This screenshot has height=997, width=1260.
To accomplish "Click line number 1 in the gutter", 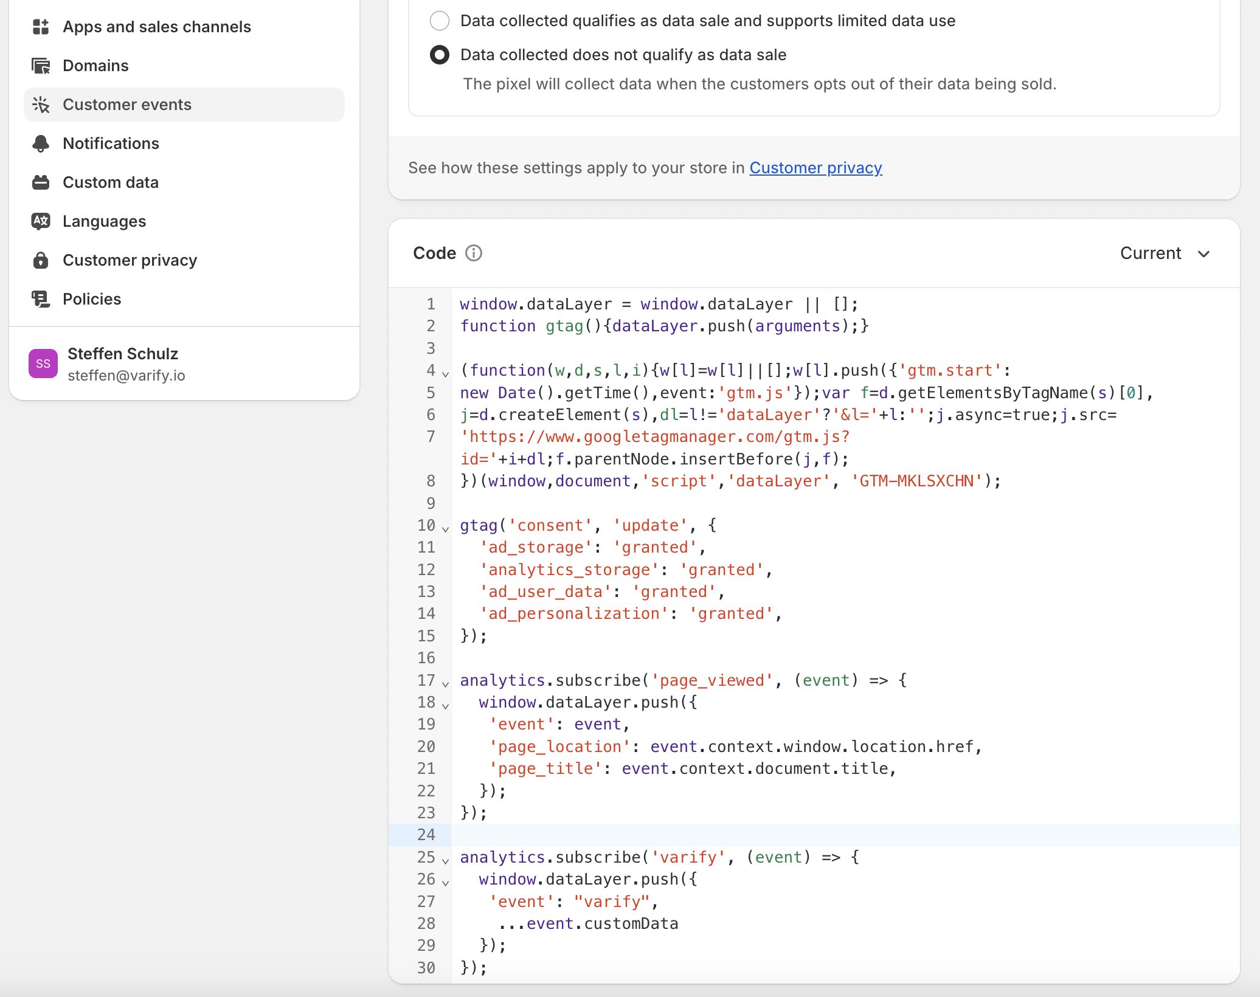I will pyautogui.click(x=431, y=304).
